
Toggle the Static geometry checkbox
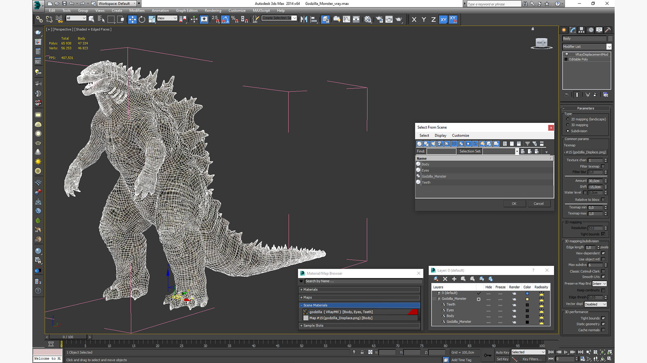[x=603, y=324]
